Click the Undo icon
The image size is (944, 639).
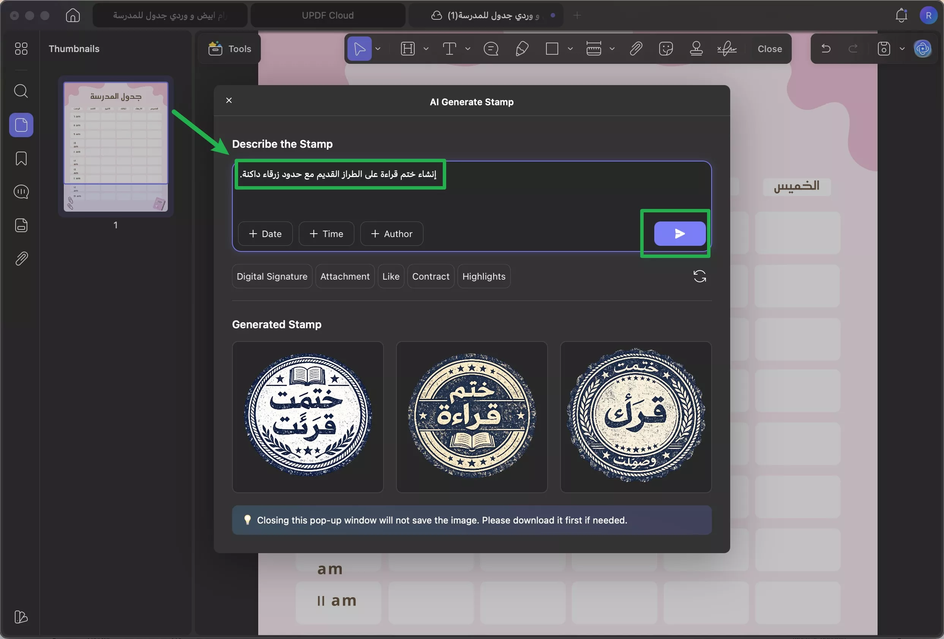click(x=826, y=48)
